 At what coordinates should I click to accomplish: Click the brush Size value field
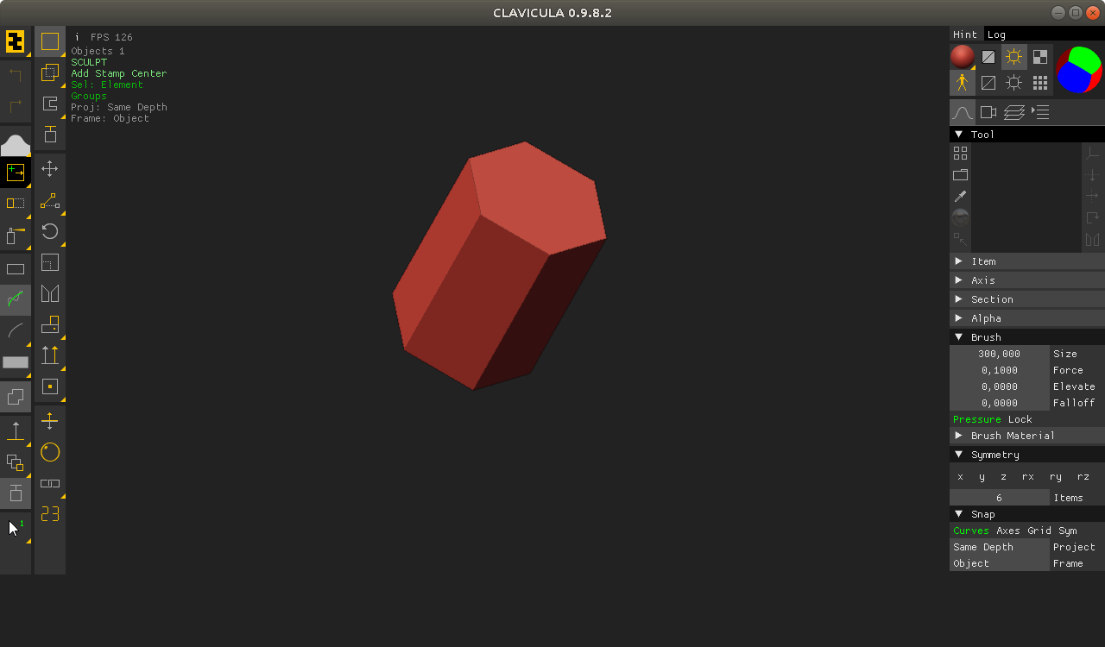click(999, 354)
